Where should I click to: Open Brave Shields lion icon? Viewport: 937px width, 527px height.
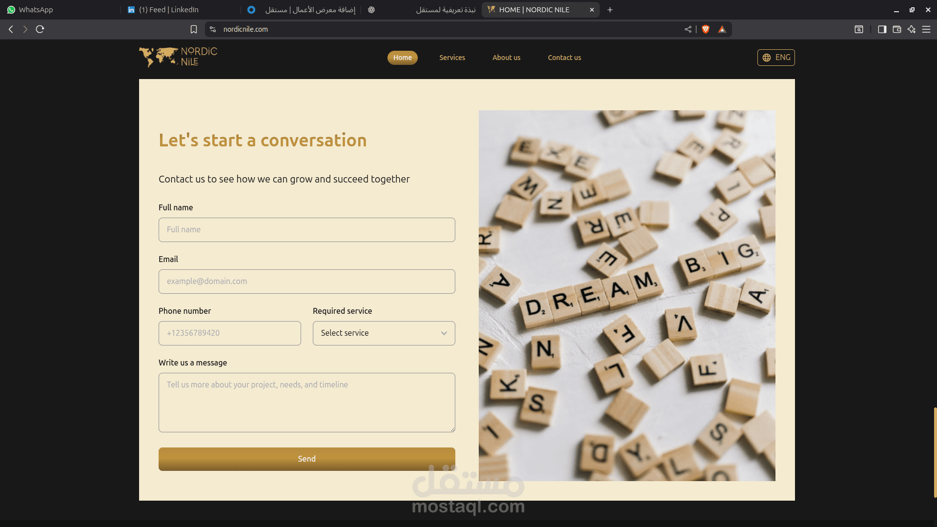tap(706, 29)
